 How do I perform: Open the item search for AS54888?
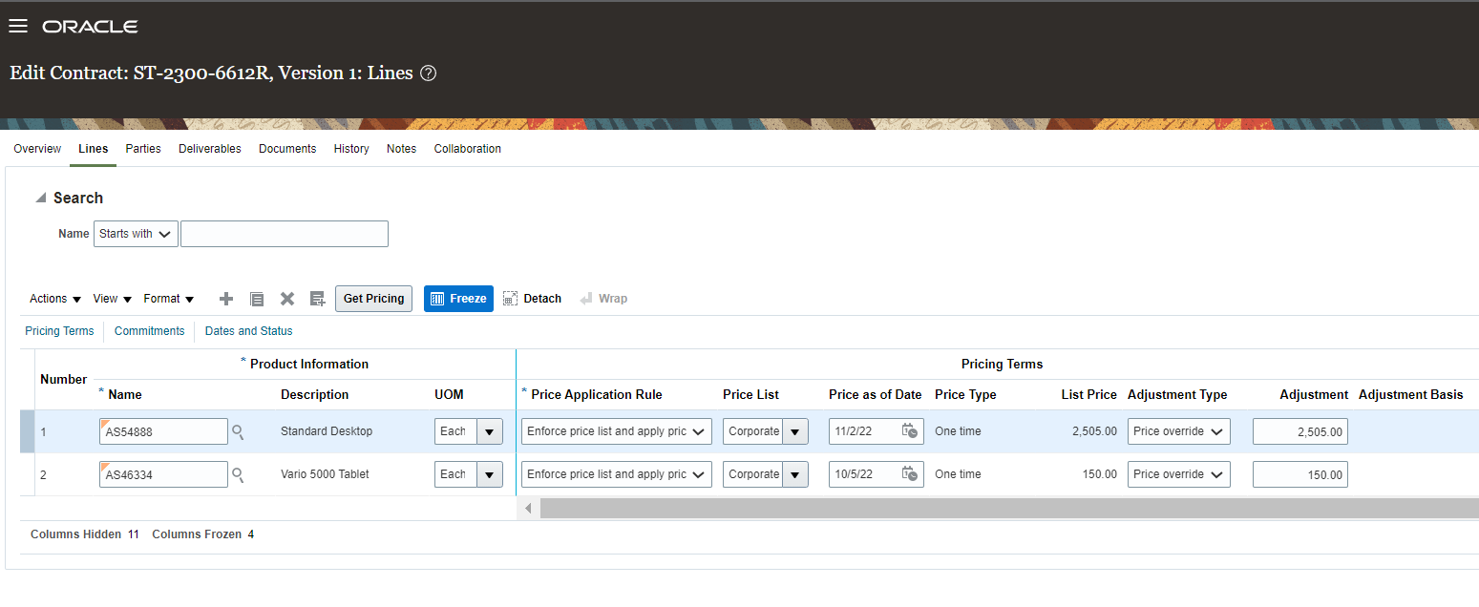[x=238, y=430]
